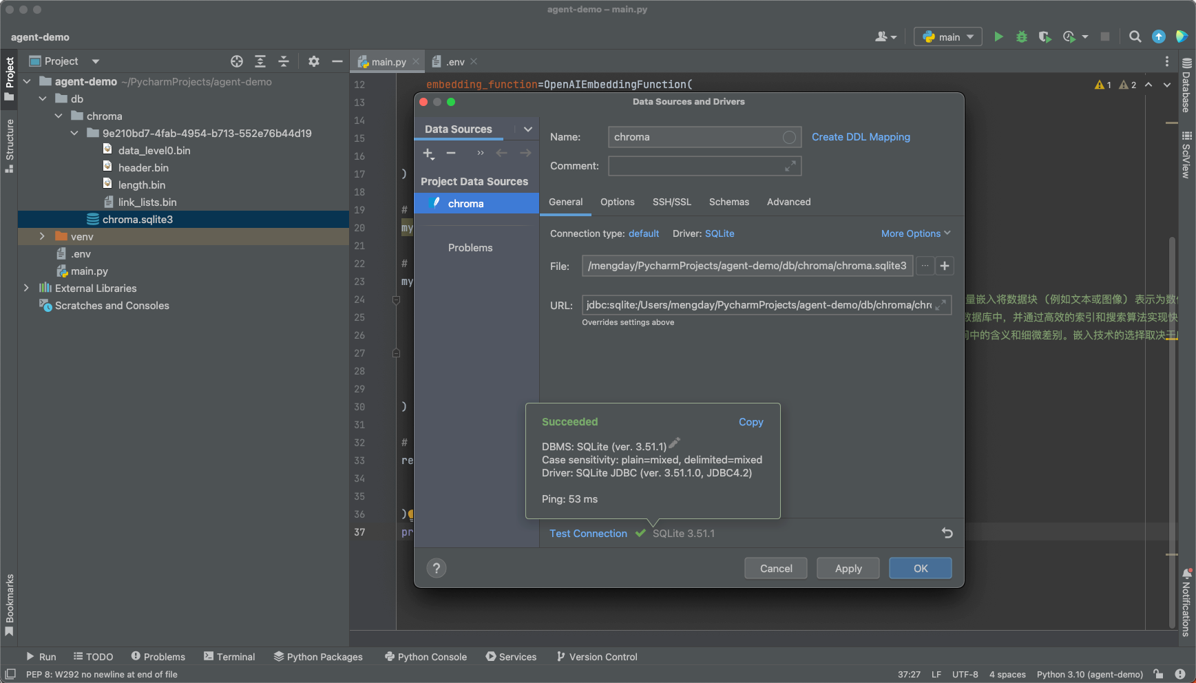Click the Apply button
Viewport: 1196px width, 683px height.
tap(848, 568)
